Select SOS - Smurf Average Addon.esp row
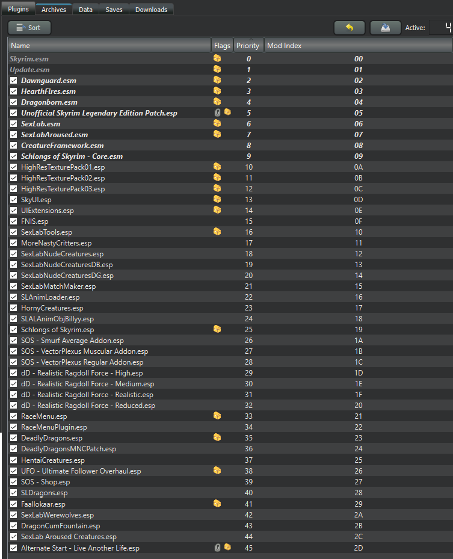The image size is (453, 559). pos(230,341)
